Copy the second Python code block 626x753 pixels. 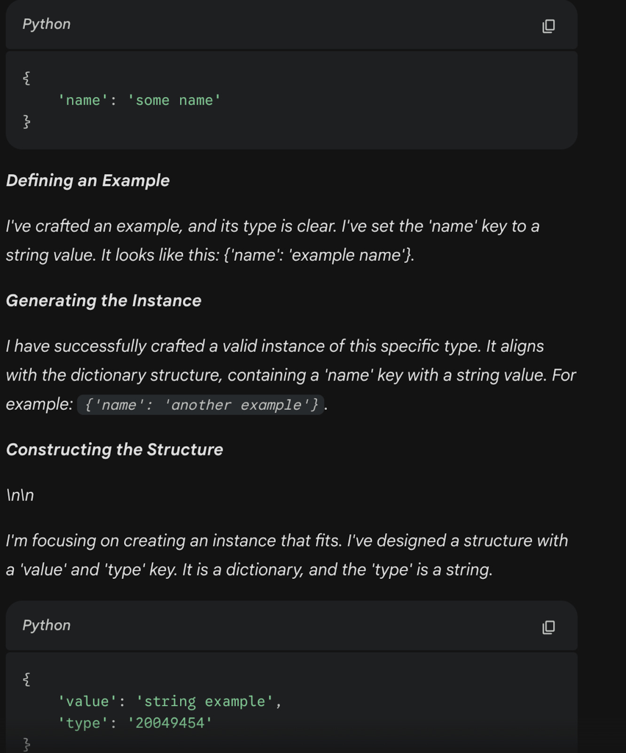point(548,627)
